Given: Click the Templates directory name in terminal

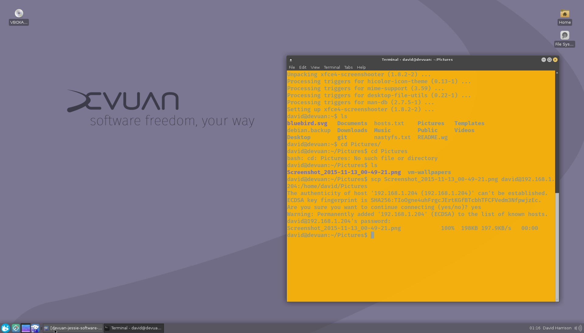Looking at the screenshot, I should (x=469, y=123).
